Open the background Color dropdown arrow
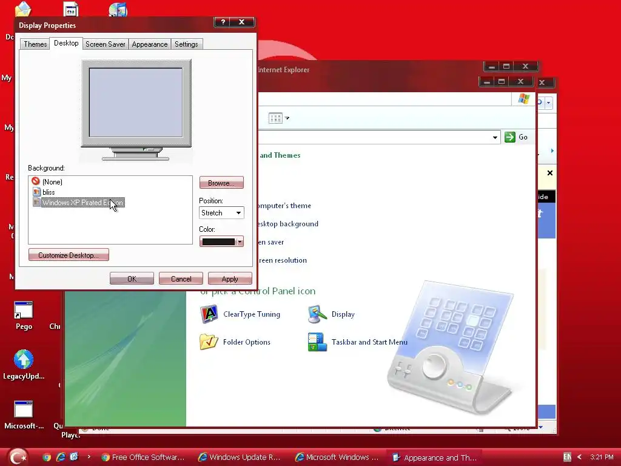Image resolution: width=621 pixels, height=466 pixels. 240,241
